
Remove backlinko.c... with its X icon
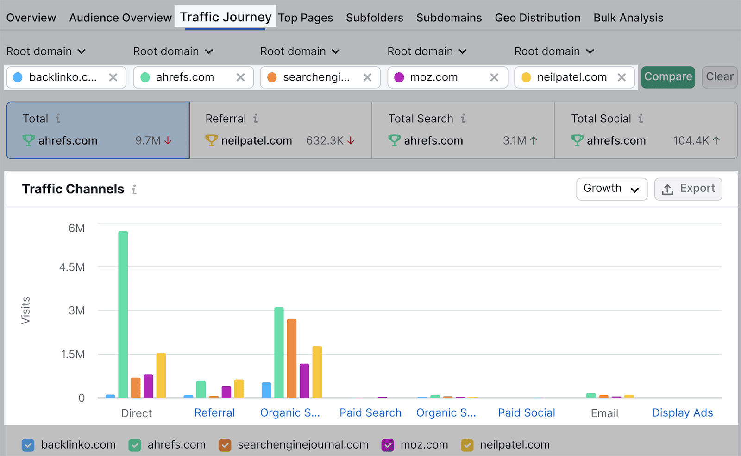pyautogui.click(x=113, y=77)
